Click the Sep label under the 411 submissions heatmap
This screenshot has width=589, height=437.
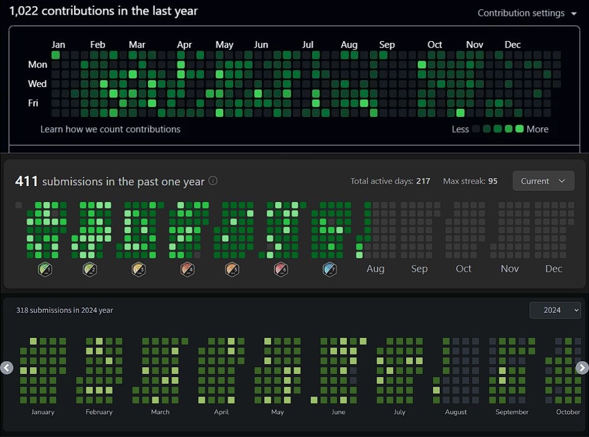click(x=419, y=269)
